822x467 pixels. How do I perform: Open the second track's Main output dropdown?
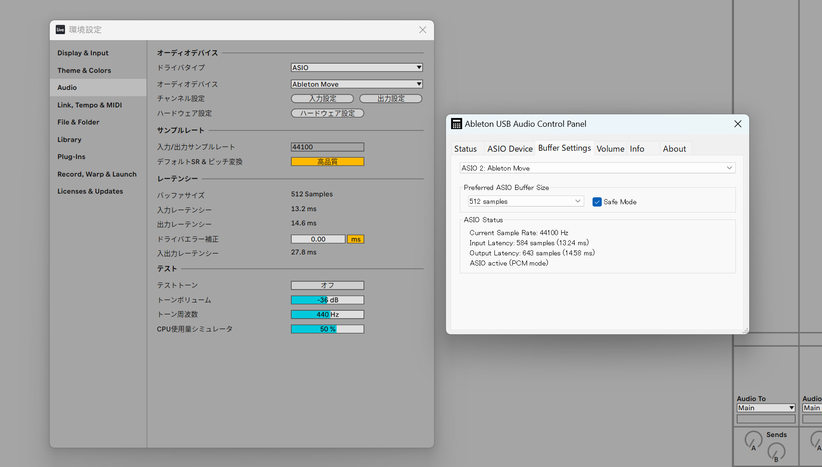pos(812,408)
